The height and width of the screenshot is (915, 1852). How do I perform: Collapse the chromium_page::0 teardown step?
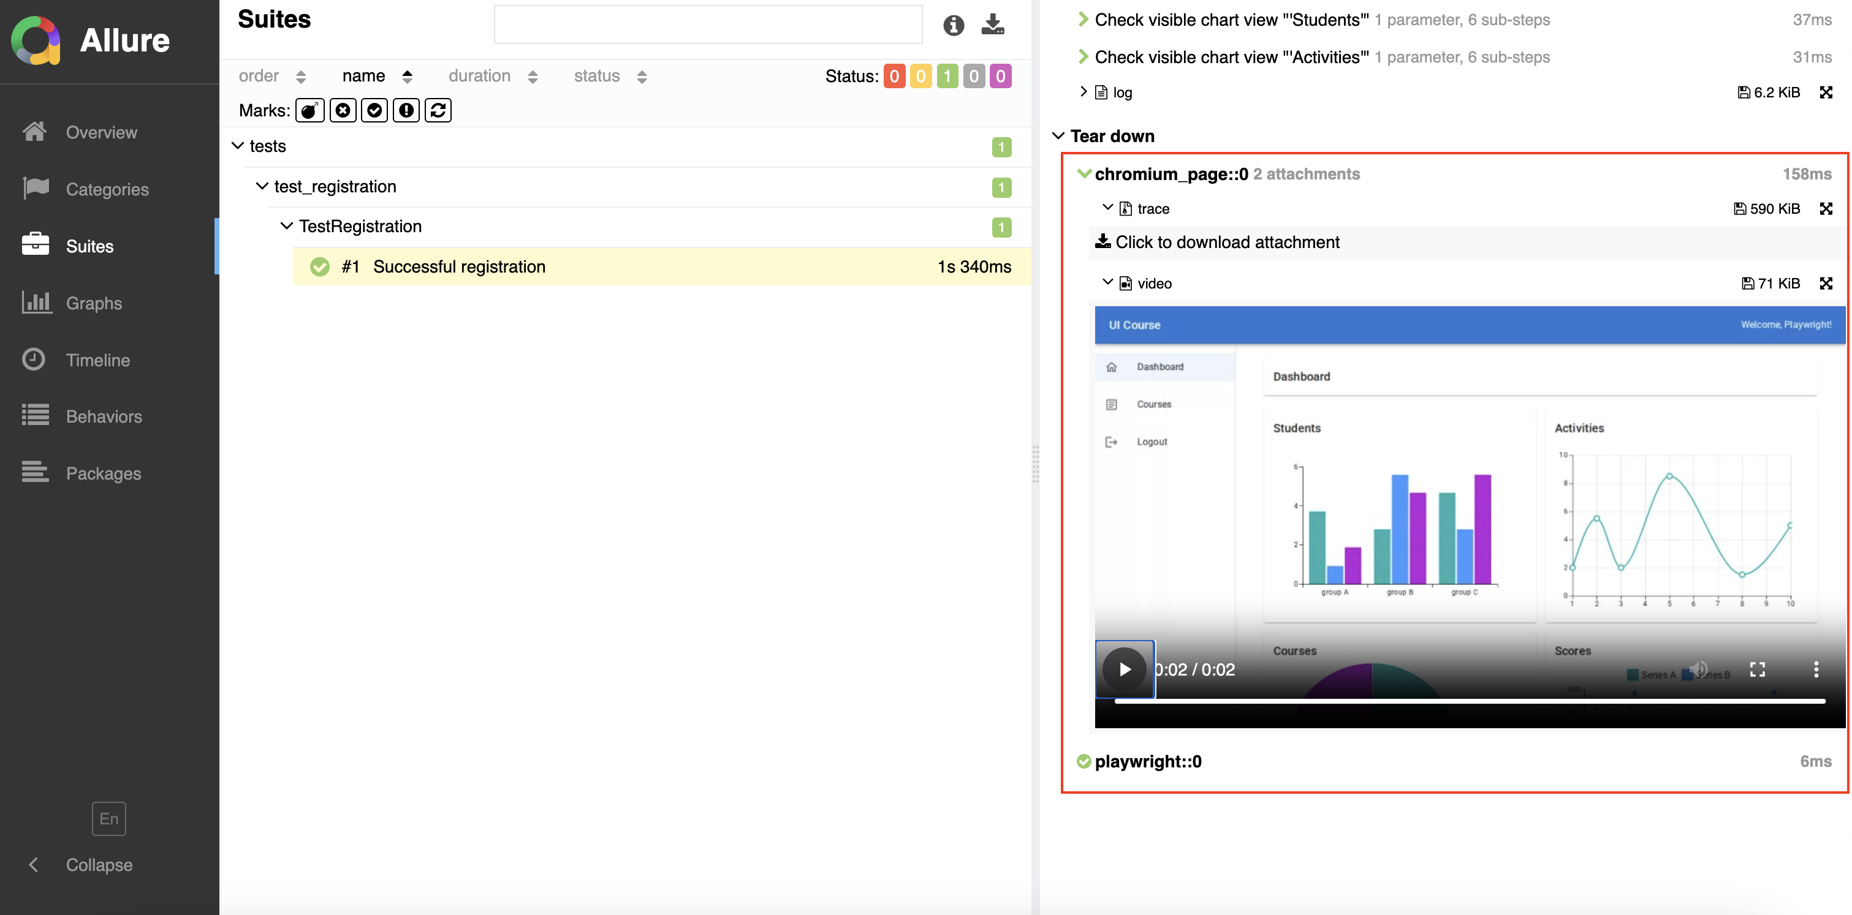coord(1085,173)
